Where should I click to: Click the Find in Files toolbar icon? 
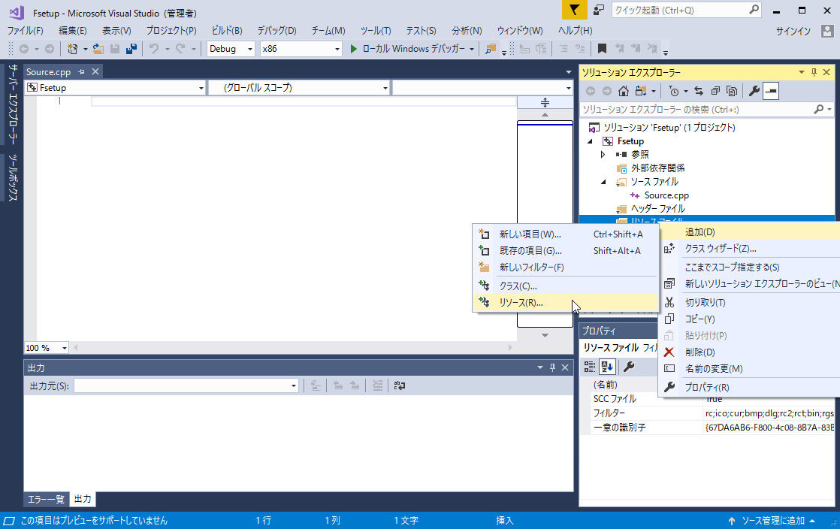click(490, 49)
